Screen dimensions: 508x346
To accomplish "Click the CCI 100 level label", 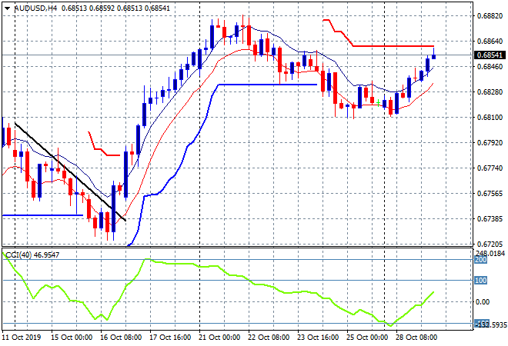I will tap(481, 281).
